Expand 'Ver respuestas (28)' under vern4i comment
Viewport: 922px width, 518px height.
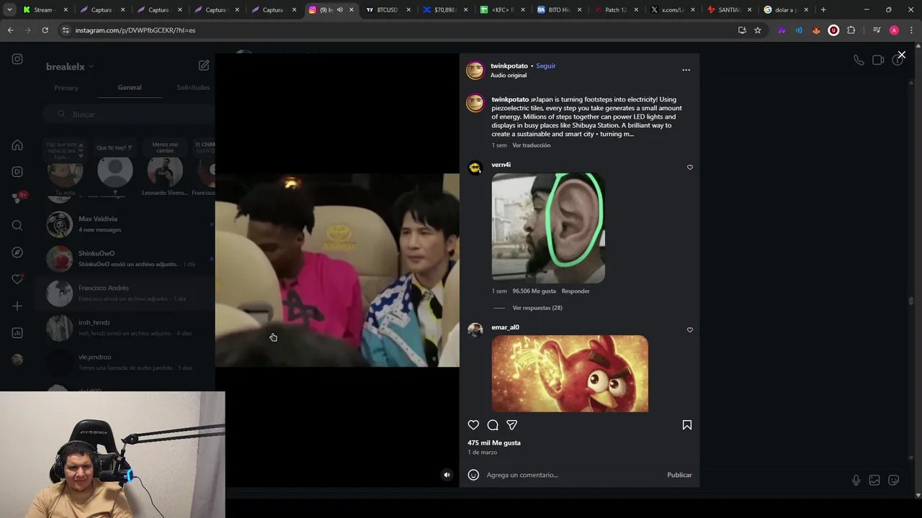tap(537, 308)
